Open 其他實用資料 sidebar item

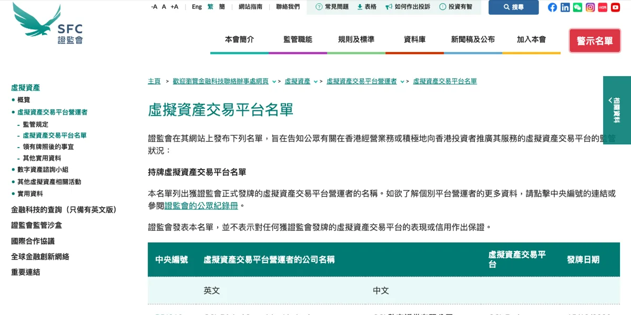[x=42, y=158]
